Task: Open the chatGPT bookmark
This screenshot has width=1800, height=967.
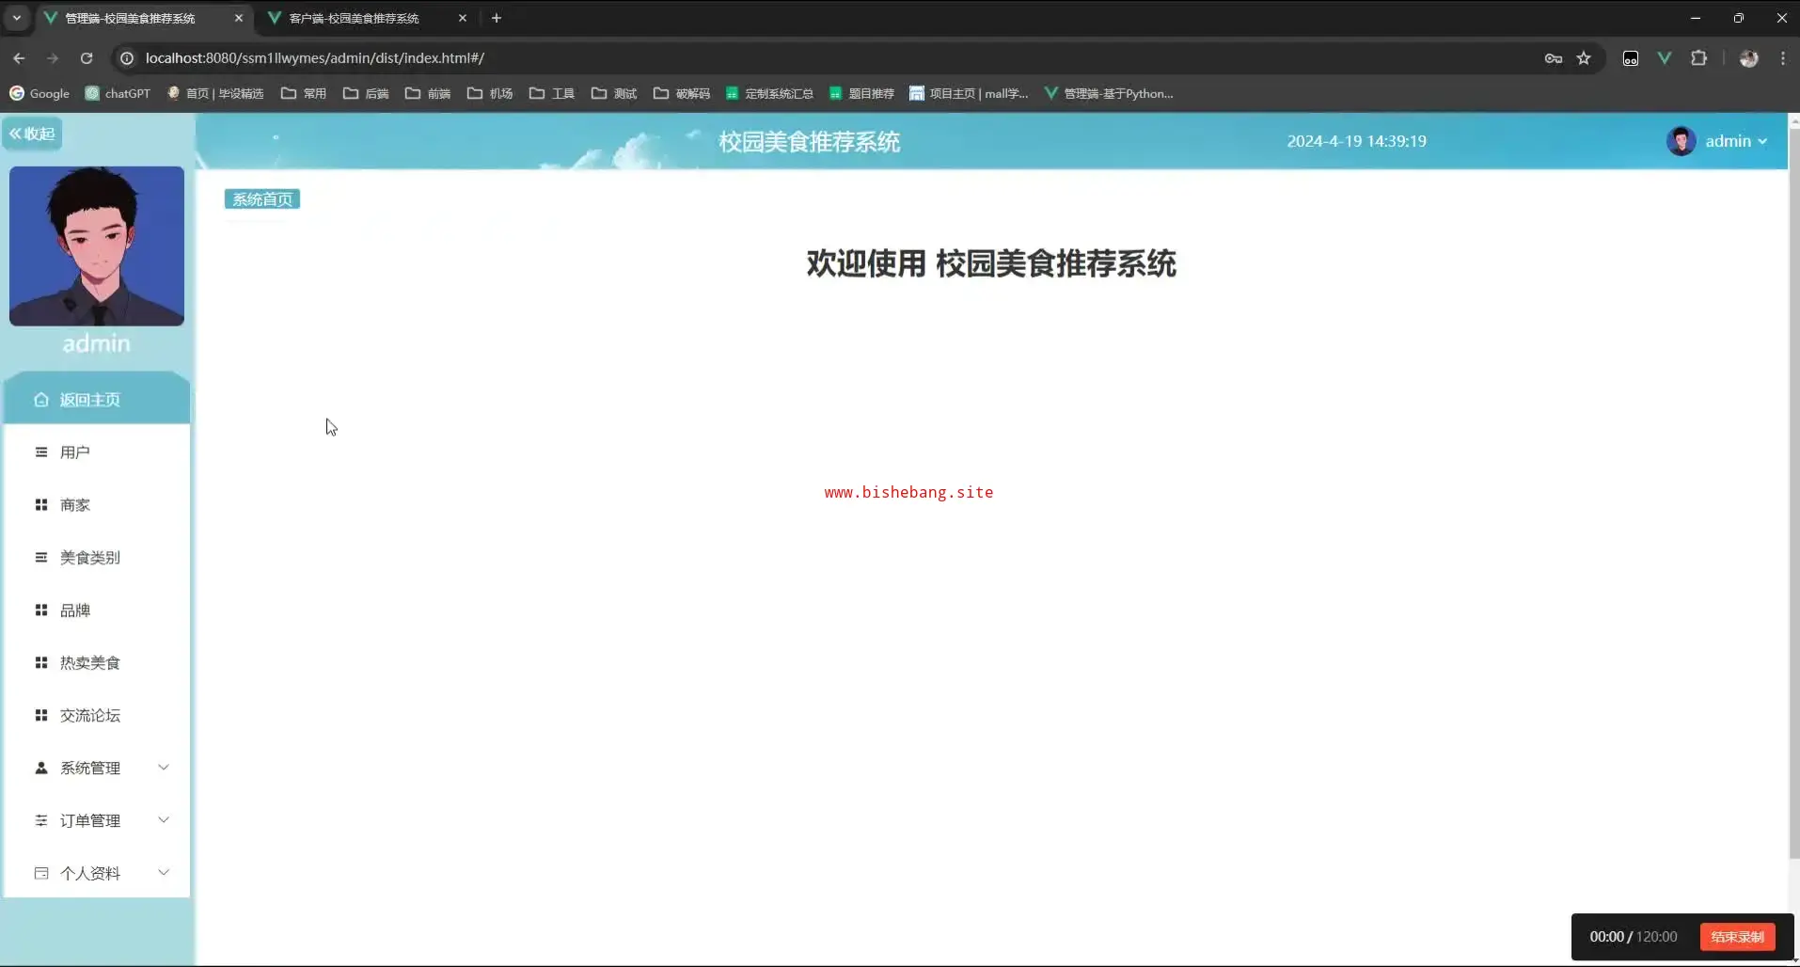Action: coord(118,93)
